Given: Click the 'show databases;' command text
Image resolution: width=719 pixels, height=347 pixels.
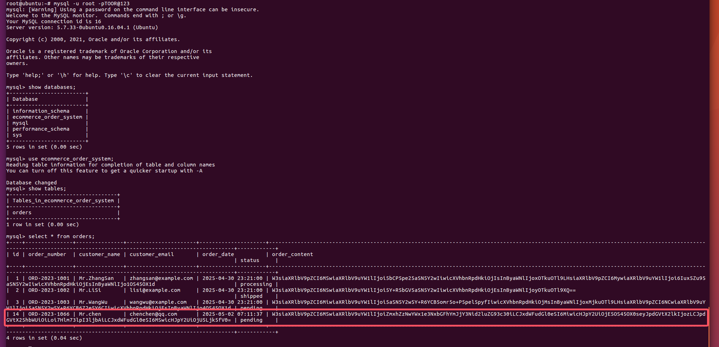Looking at the screenshot, I should pos(52,87).
